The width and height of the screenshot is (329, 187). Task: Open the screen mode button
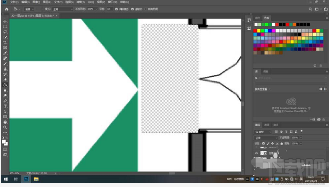(x=5, y=154)
